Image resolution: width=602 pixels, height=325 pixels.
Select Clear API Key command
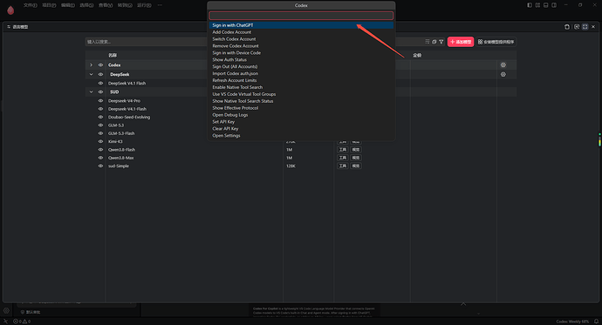(x=301, y=129)
